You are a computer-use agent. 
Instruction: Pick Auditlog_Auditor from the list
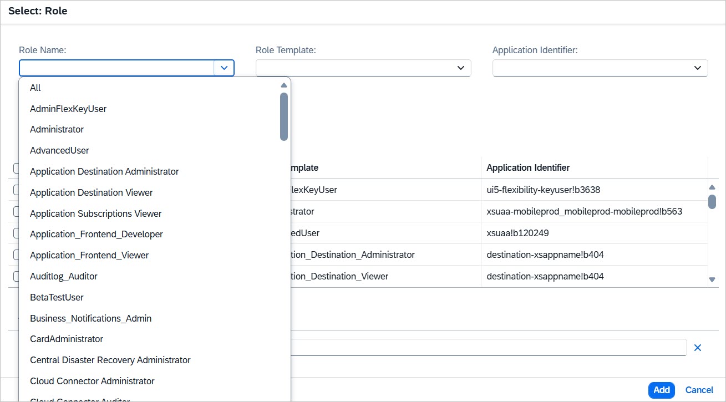tap(64, 276)
